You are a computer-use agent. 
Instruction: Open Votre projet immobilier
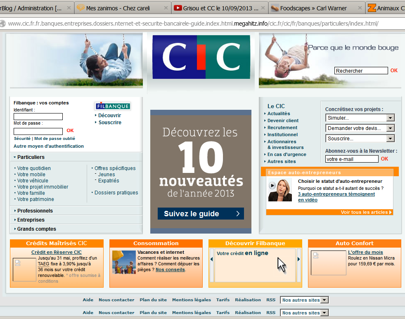[x=43, y=187]
